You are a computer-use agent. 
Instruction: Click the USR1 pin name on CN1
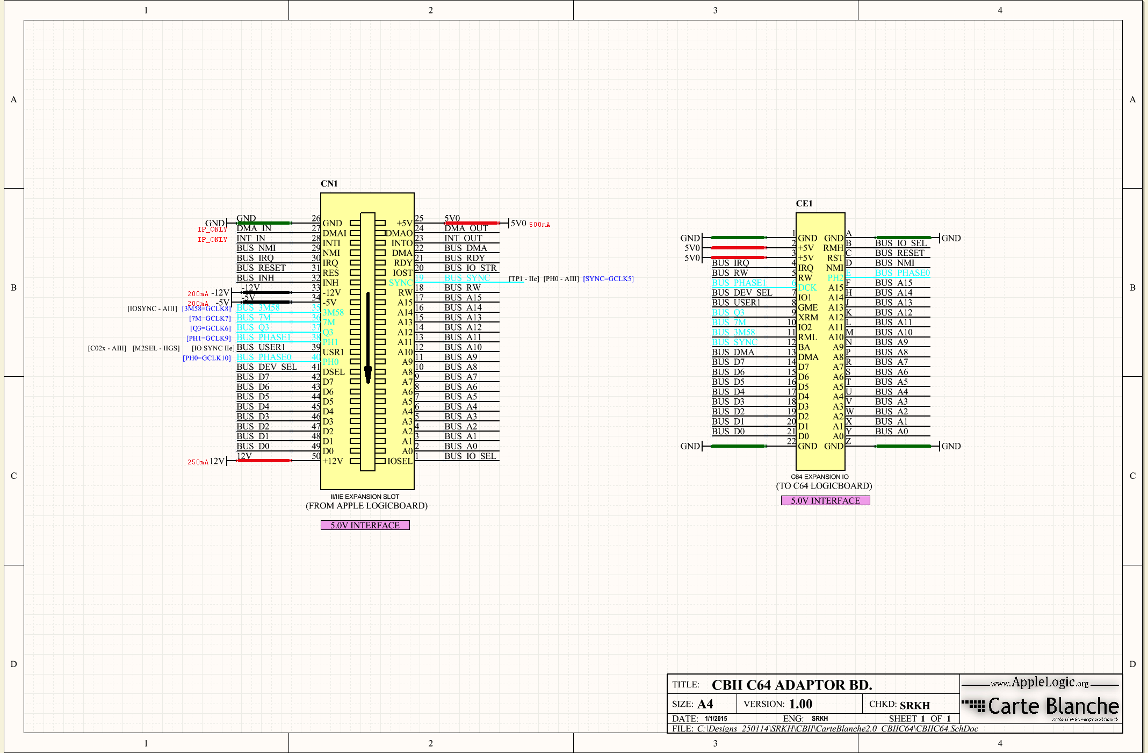pyautogui.click(x=333, y=352)
